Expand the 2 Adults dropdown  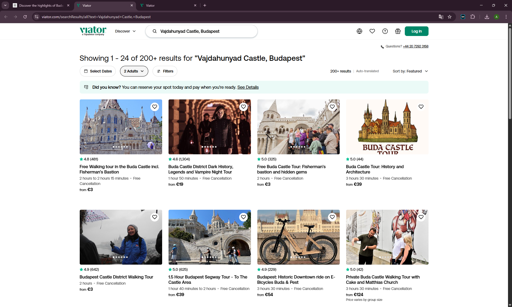134,71
